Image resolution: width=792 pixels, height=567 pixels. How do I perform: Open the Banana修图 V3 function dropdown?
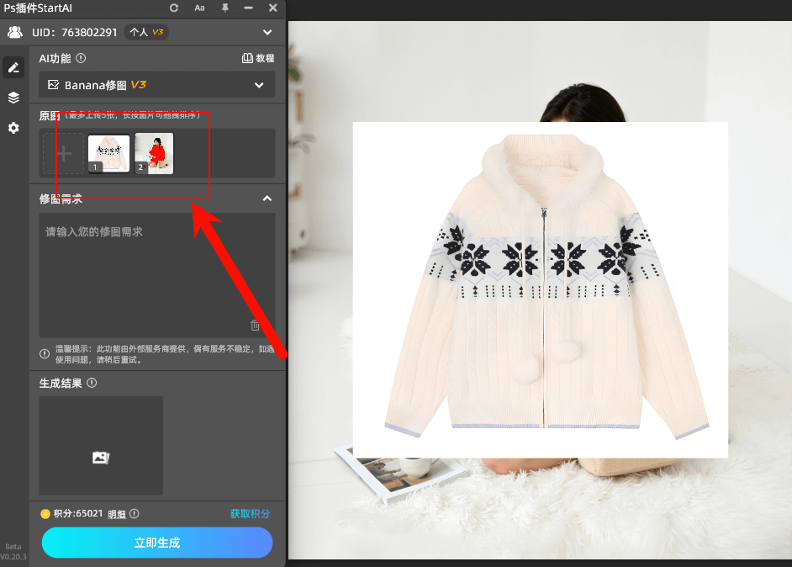tap(156, 84)
